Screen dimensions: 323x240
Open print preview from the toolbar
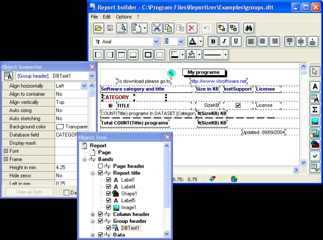[x=122, y=28]
